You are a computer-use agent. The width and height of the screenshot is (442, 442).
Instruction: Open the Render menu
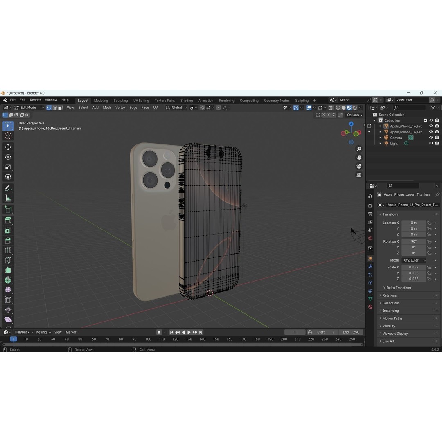pos(35,100)
